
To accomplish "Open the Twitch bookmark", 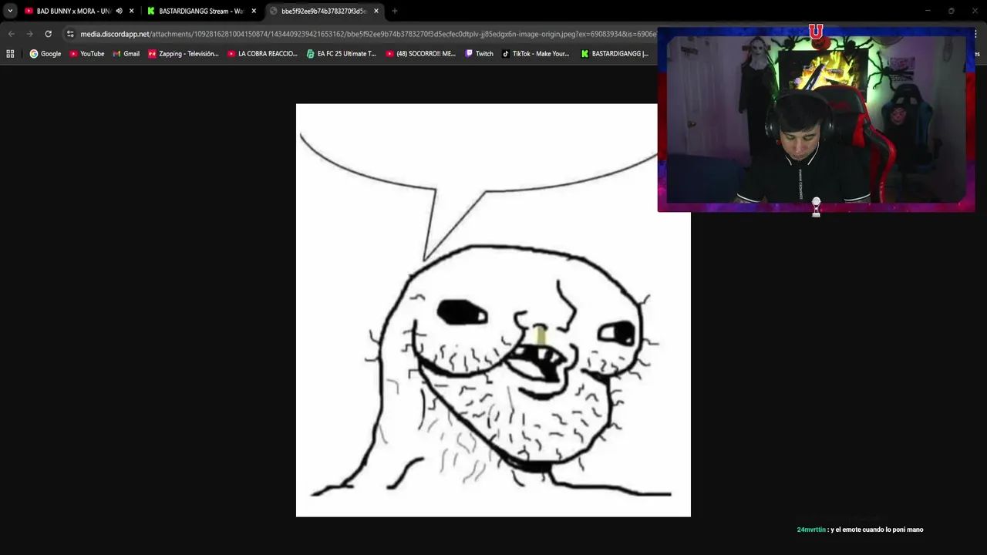I will (479, 54).
